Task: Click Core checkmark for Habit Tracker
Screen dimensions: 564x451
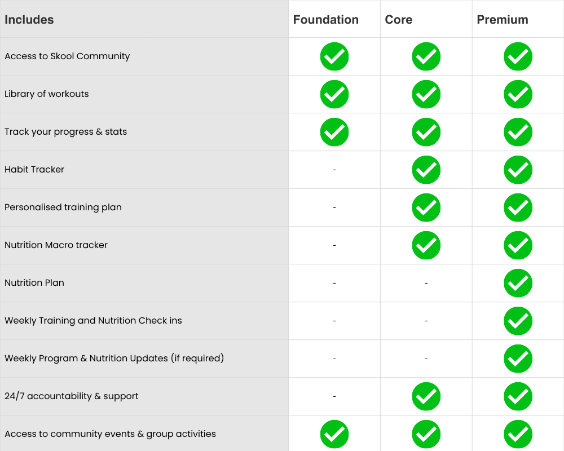Action: tap(426, 170)
